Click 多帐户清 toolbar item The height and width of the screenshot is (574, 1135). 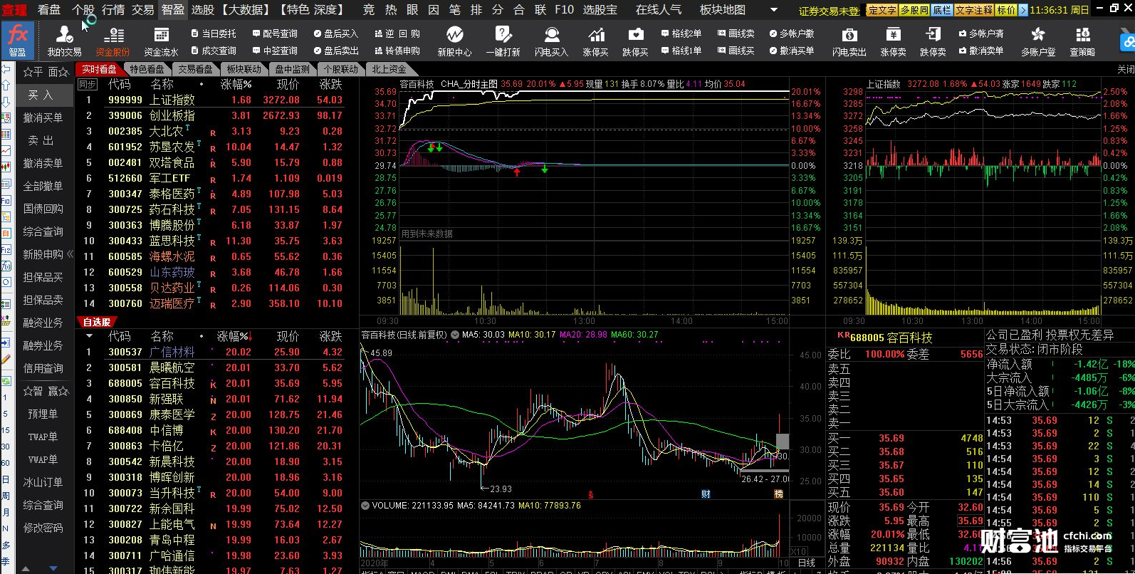(981, 33)
